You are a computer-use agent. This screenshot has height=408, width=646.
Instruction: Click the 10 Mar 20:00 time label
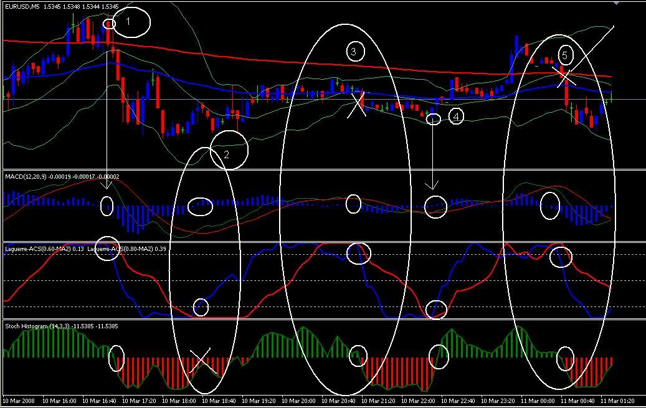[298, 401]
